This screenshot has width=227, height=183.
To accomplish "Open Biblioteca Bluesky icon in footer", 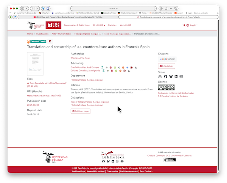I will tap(108, 161).
